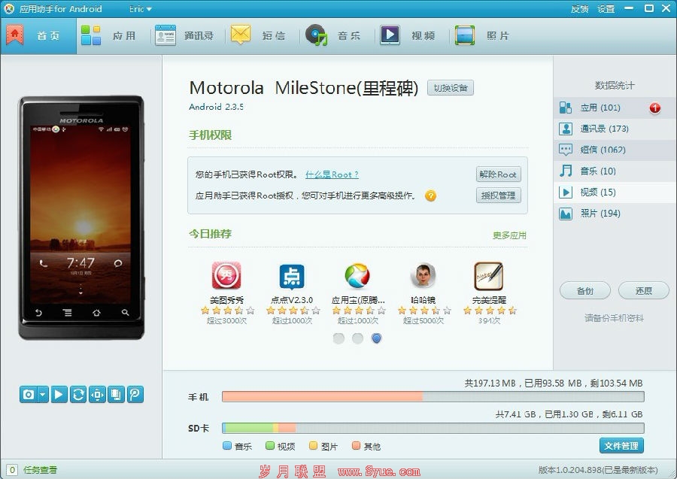Click the SD卡 storage usage bar

click(433, 428)
